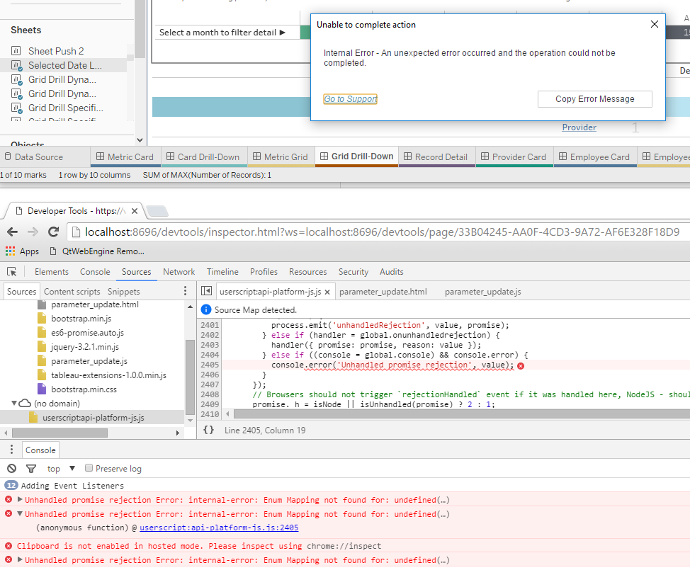The width and height of the screenshot is (690, 570).
Task: Open the Apps grid bookmark icon
Action: tap(10, 251)
